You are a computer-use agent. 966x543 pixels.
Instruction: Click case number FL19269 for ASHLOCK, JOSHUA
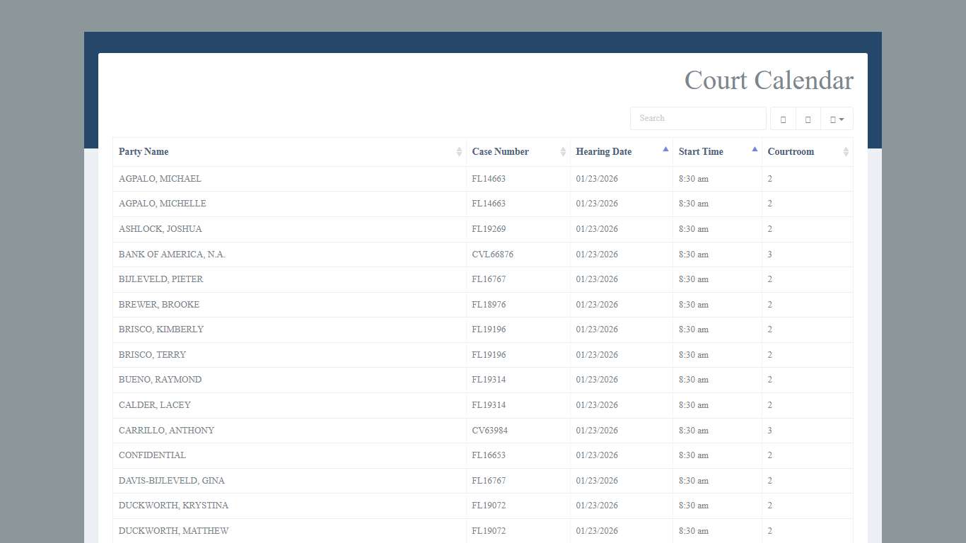[x=489, y=229]
